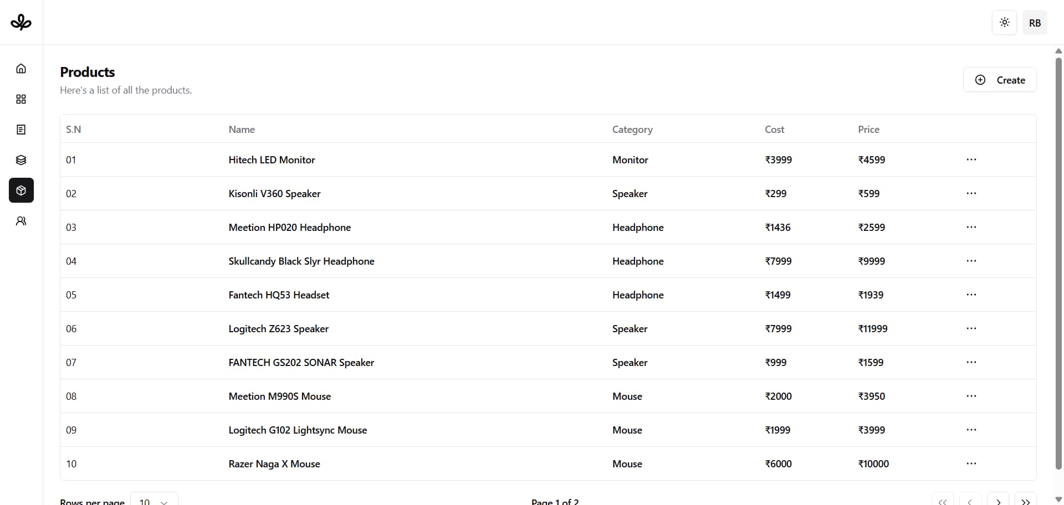This screenshot has width=1064, height=505.
Task: Click the ₹299 cost cell
Action: tap(776, 193)
